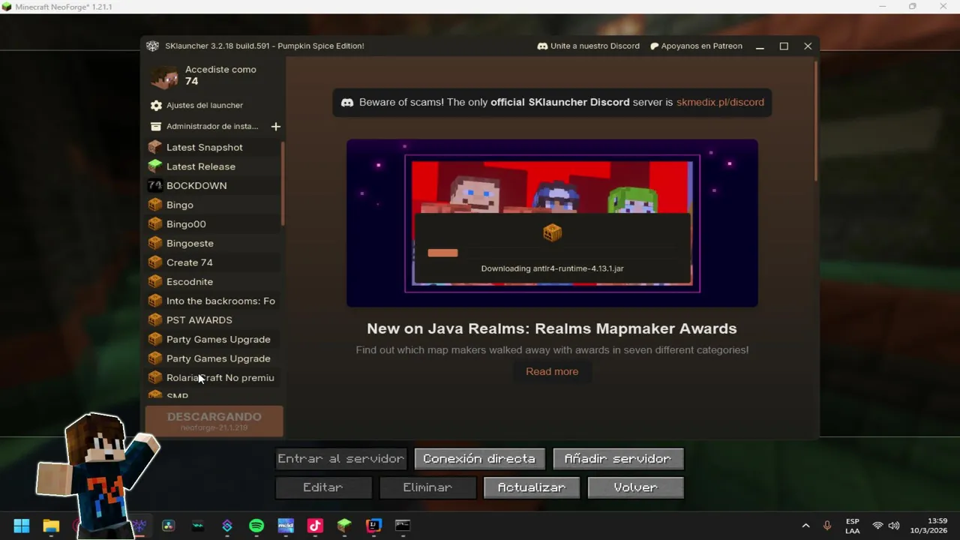Click the Apóyanos en Patreon link
This screenshot has height=540, width=960.
coord(702,46)
